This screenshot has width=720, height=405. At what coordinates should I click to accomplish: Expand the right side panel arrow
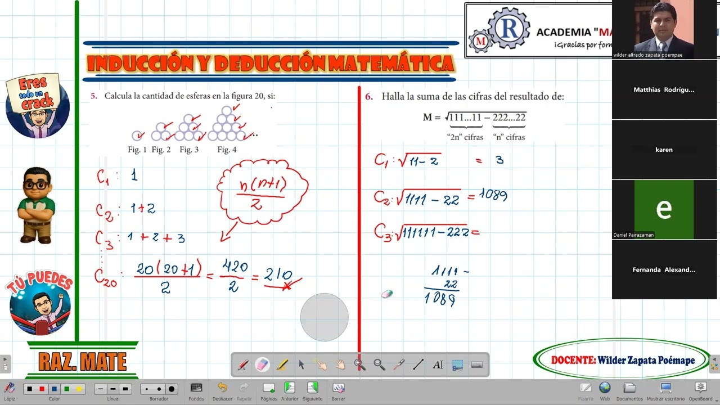[715, 363]
